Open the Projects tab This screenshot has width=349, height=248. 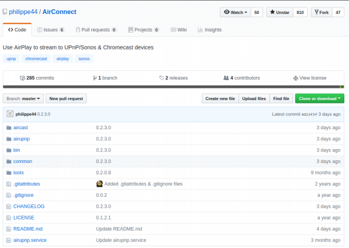click(x=144, y=30)
